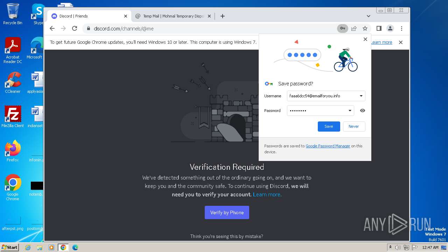The image size is (448, 252).
Task: Expand the Username dropdown arrow
Action: pos(361,96)
